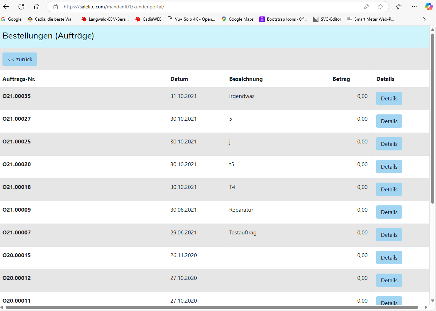Click the browser back arrow icon
Viewport: 436px width, 311px height.
coord(6,7)
